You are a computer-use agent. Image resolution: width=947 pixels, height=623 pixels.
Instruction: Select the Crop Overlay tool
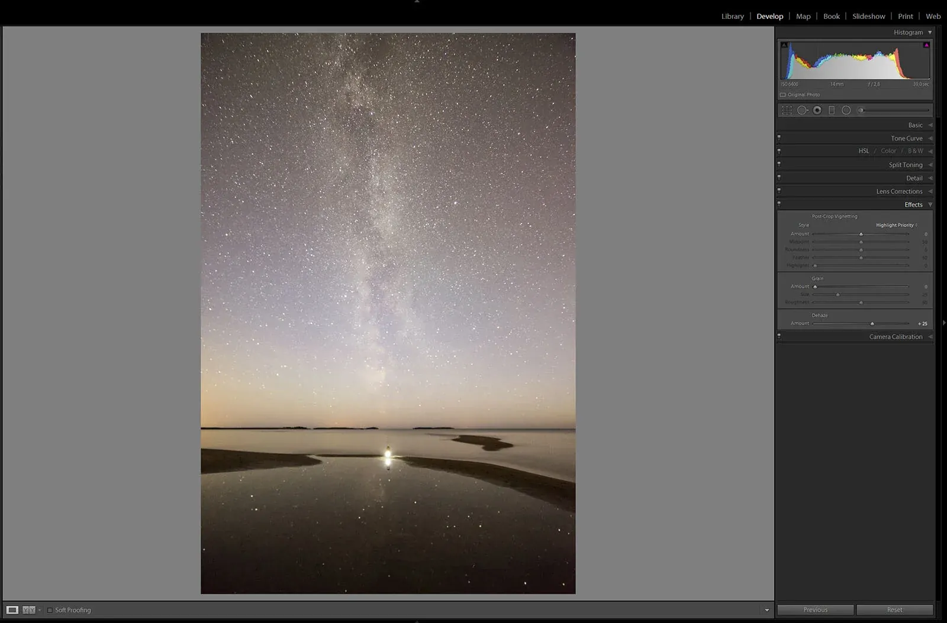(787, 111)
